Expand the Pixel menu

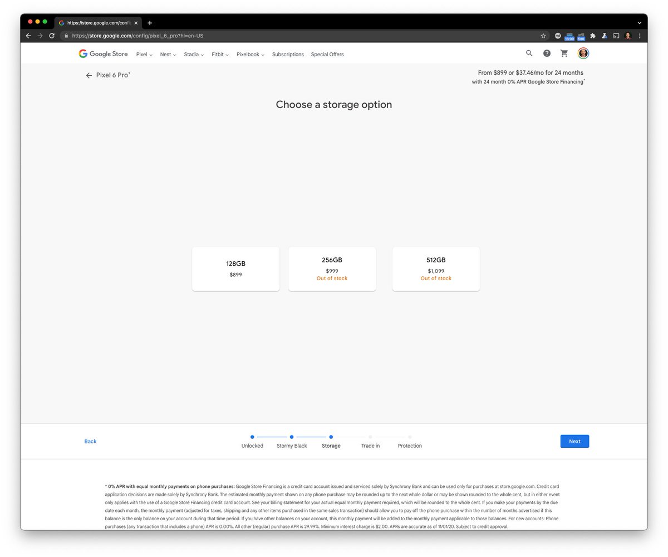(x=144, y=55)
